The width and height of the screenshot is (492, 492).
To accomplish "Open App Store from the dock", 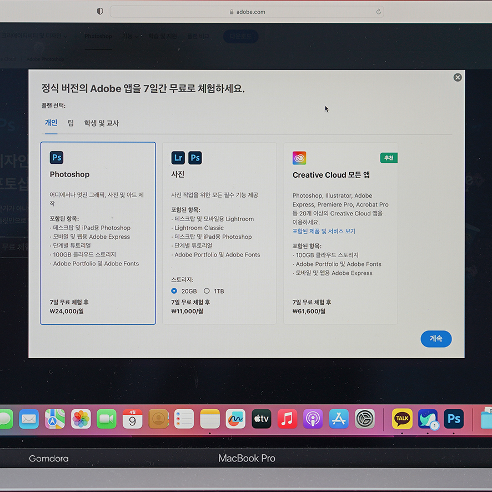I will click(x=339, y=419).
